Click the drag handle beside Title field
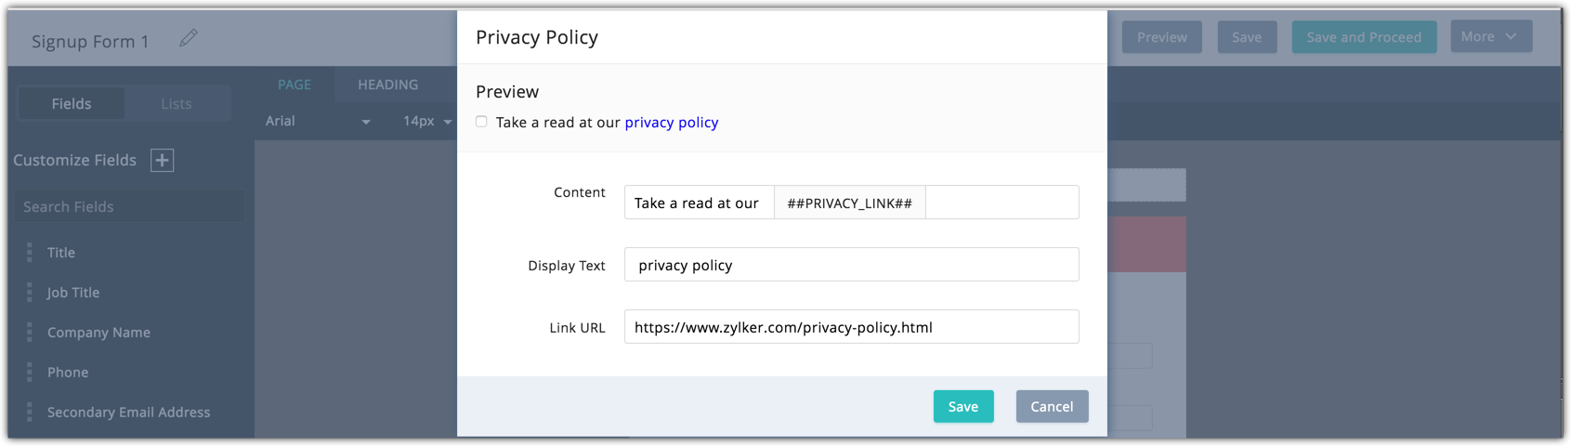The width and height of the screenshot is (1571, 446). coord(30,253)
